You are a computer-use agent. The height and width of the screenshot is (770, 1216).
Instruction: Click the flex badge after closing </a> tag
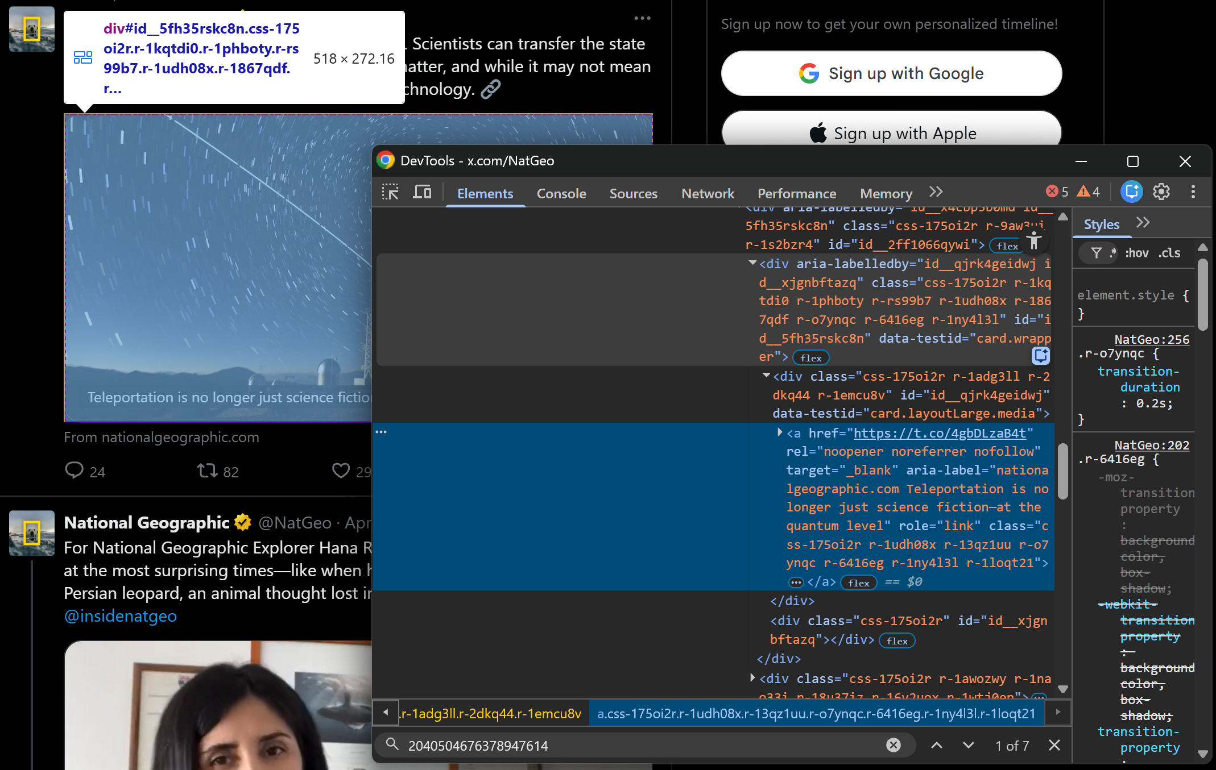pos(859,582)
